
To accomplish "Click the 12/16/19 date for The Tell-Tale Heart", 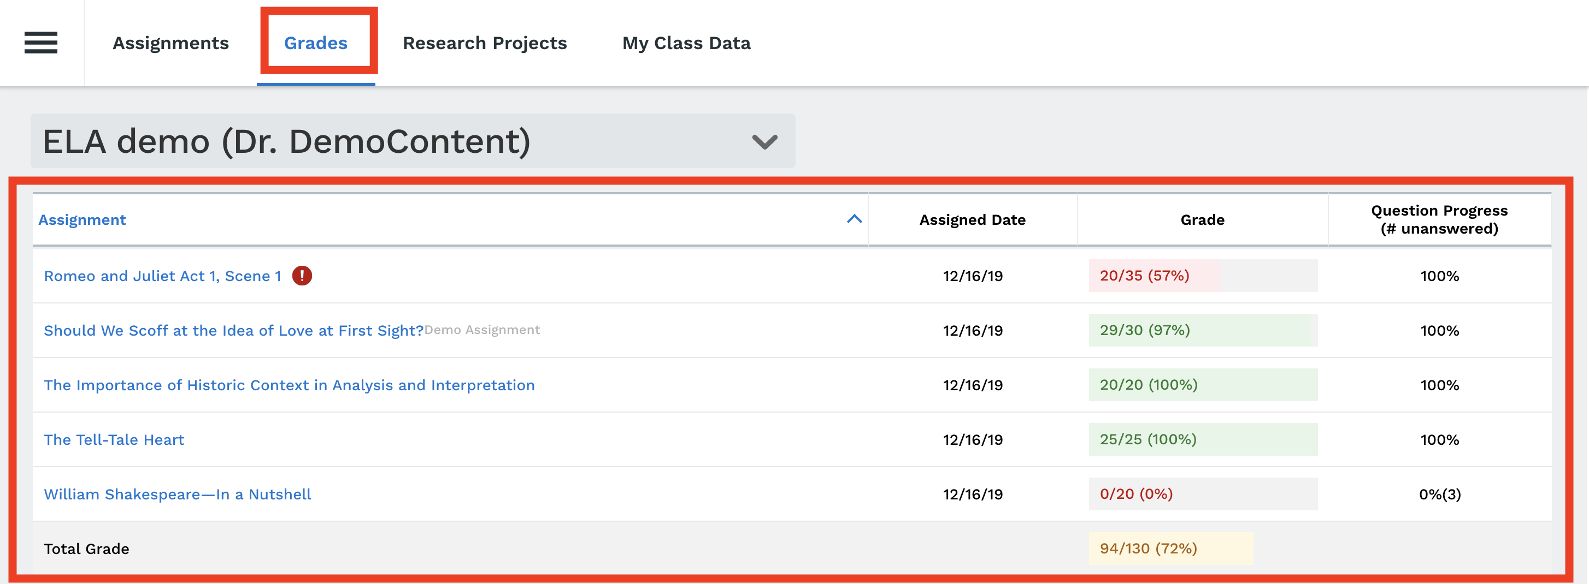I will [973, 440].
